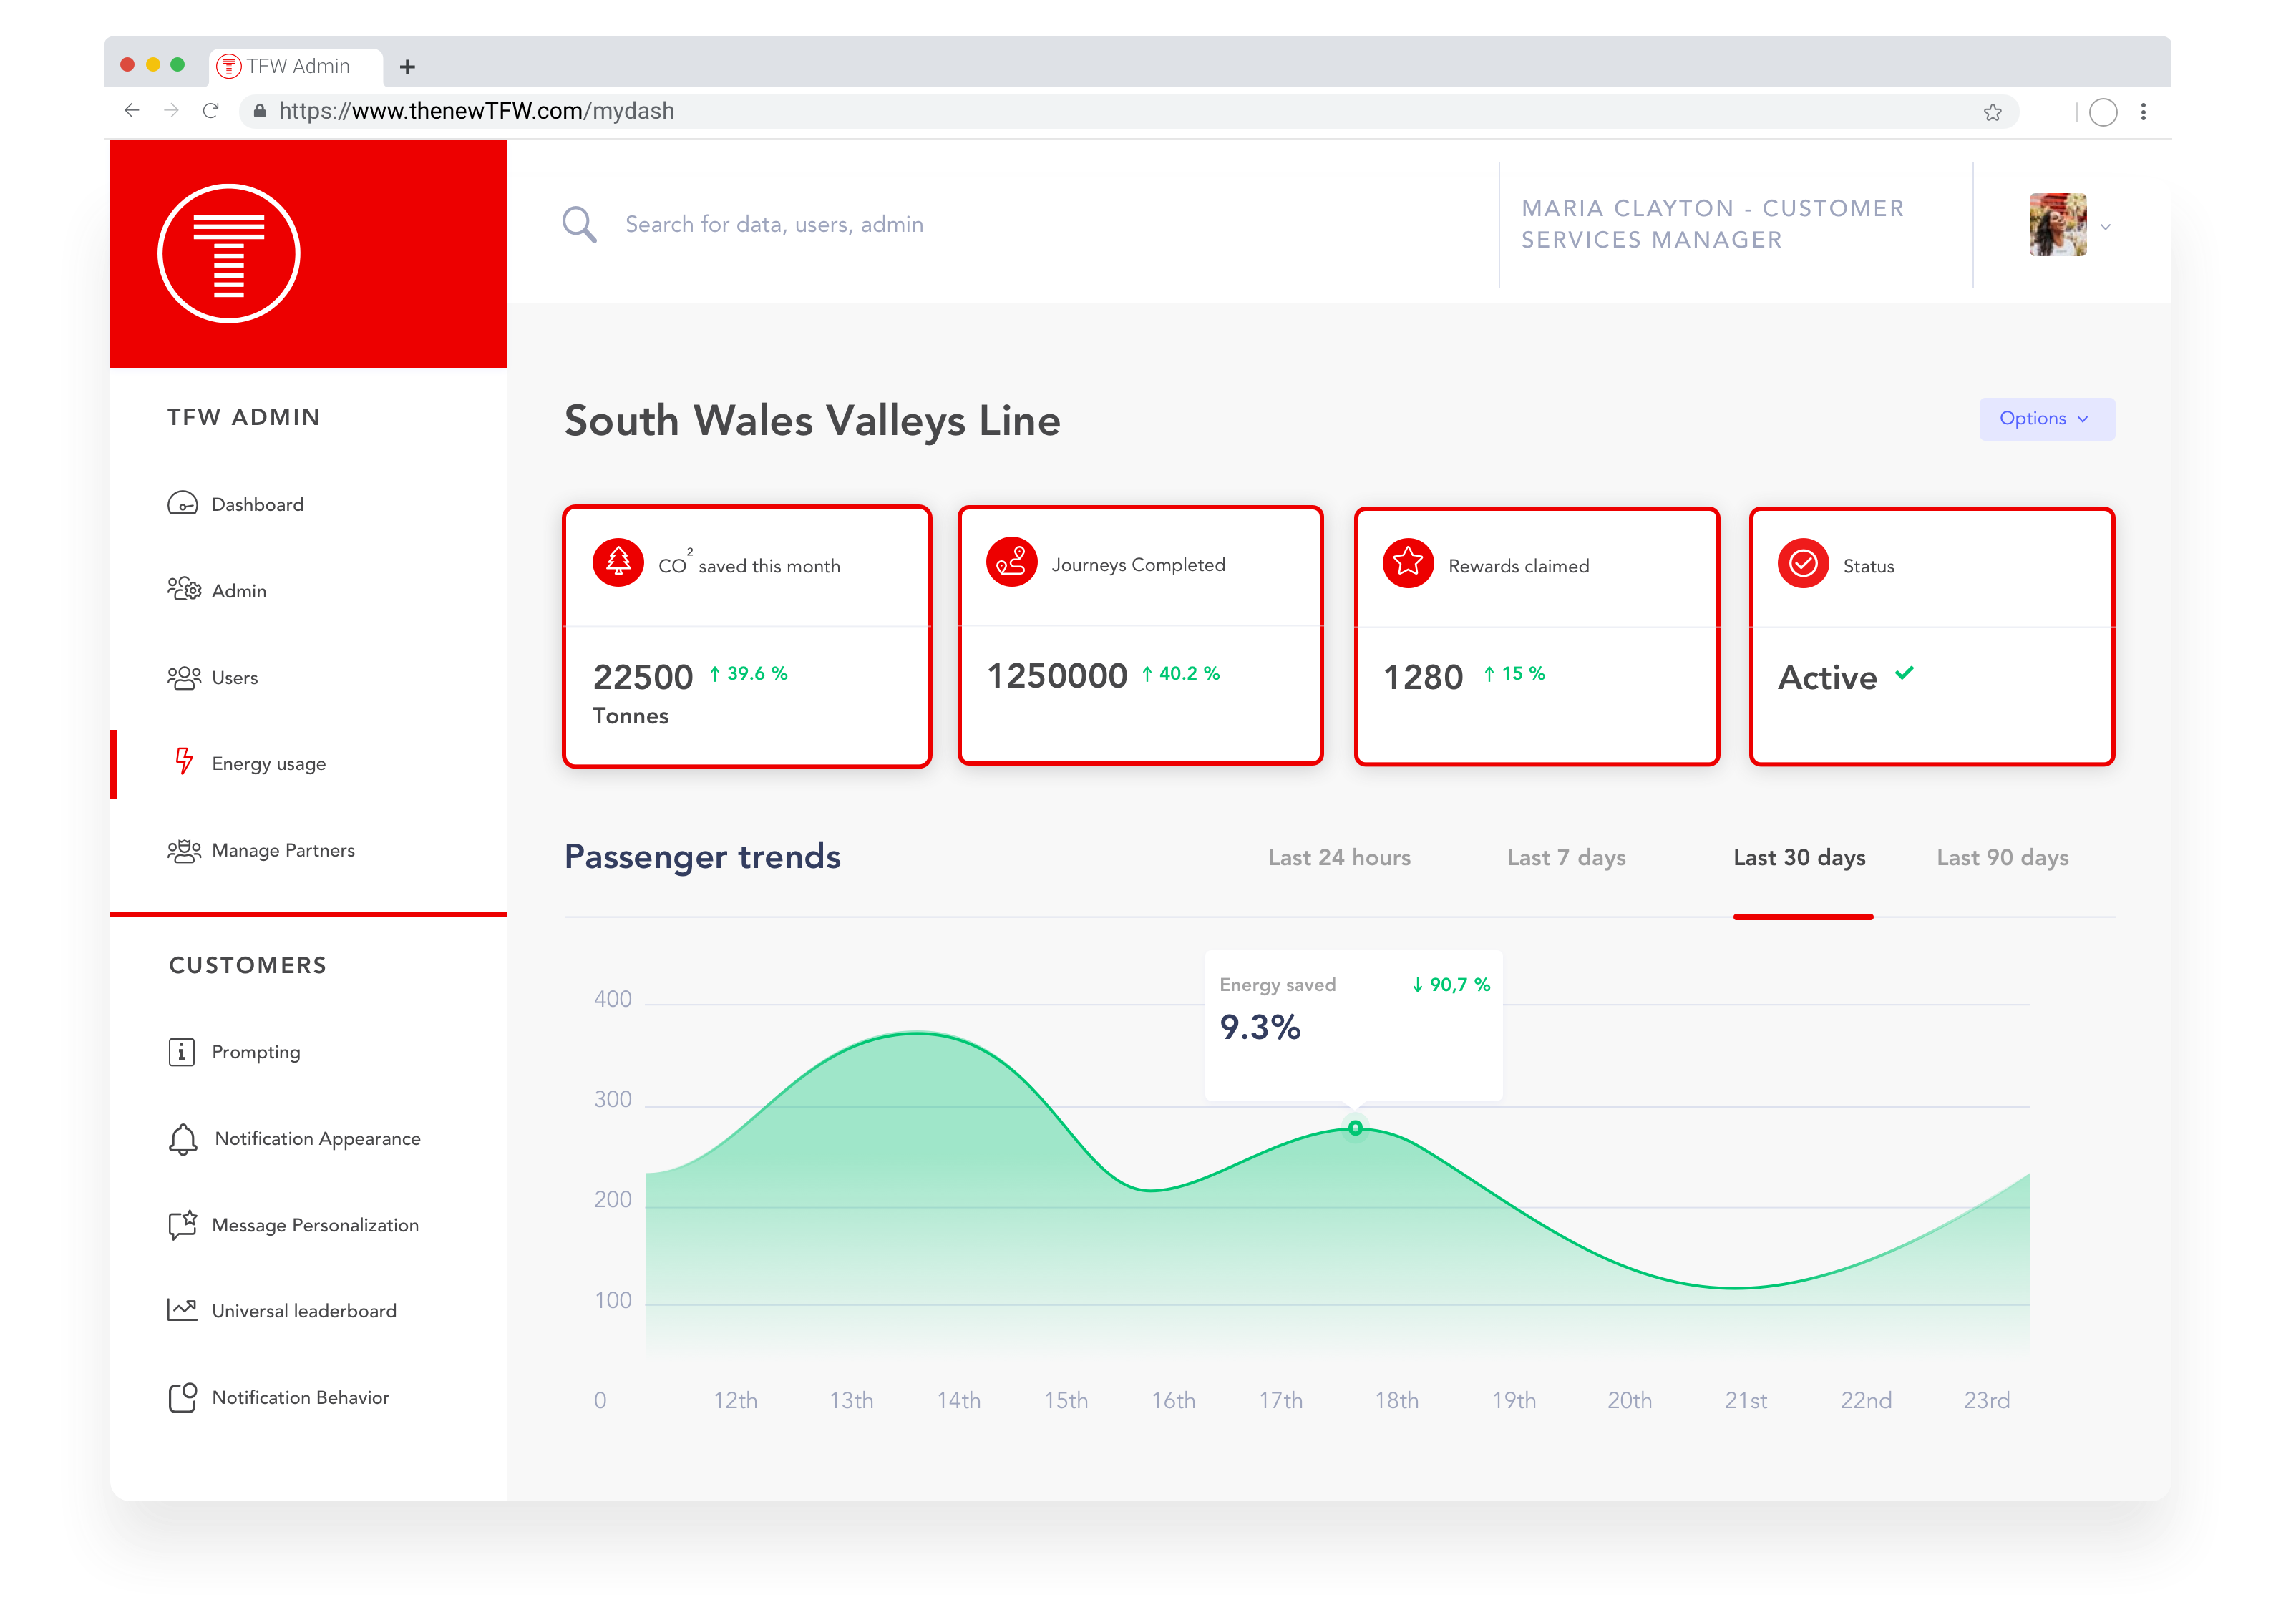
Task: Click the Message Personalization chat-star icon
Action: coord(183,1224)
